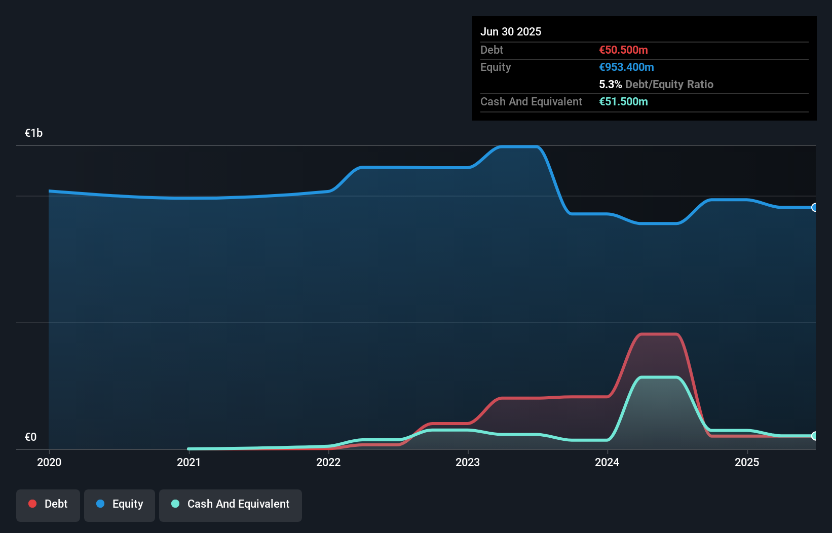Image resolution: width=832 pixels, height=533 pixels.
Task: Click the Jun 30 2025 tooltip header
Action: tap(511, 31)
